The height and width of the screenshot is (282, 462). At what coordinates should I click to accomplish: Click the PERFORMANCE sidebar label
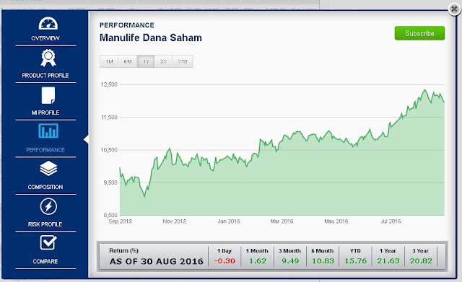pyautogui.click(x=45, y=150)
